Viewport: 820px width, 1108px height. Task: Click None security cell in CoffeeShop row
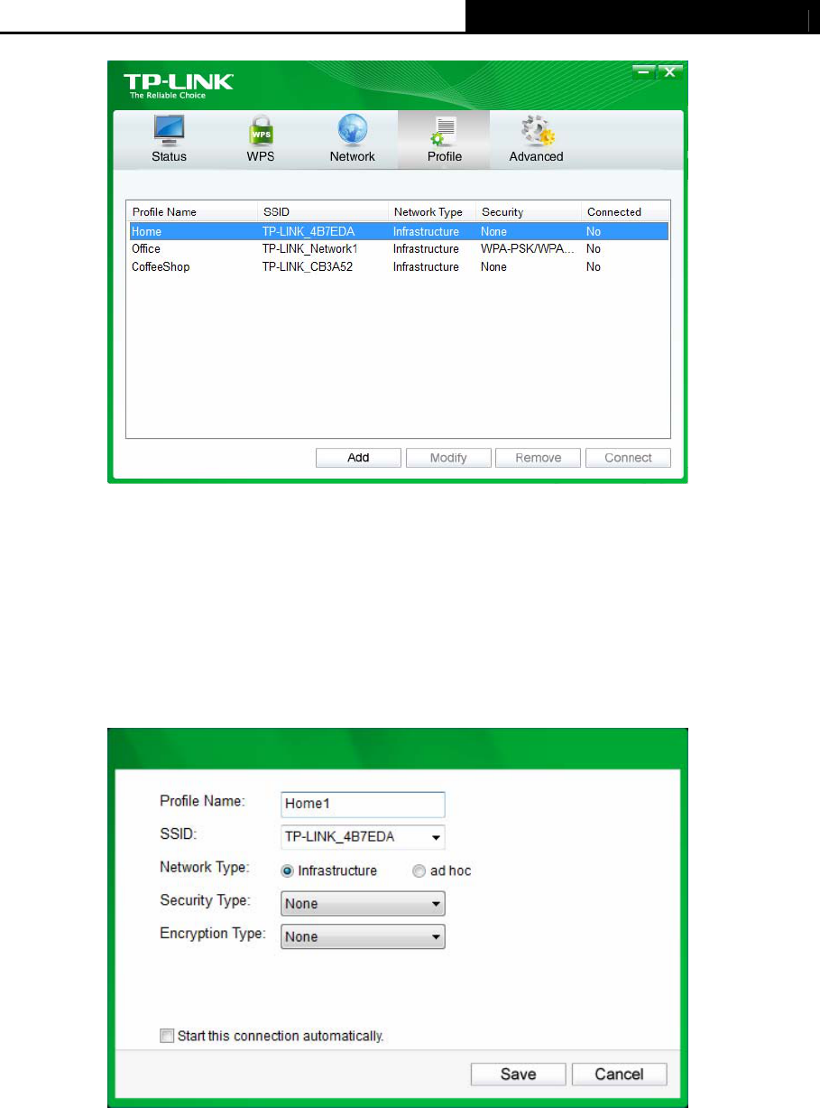pos(493,267)
